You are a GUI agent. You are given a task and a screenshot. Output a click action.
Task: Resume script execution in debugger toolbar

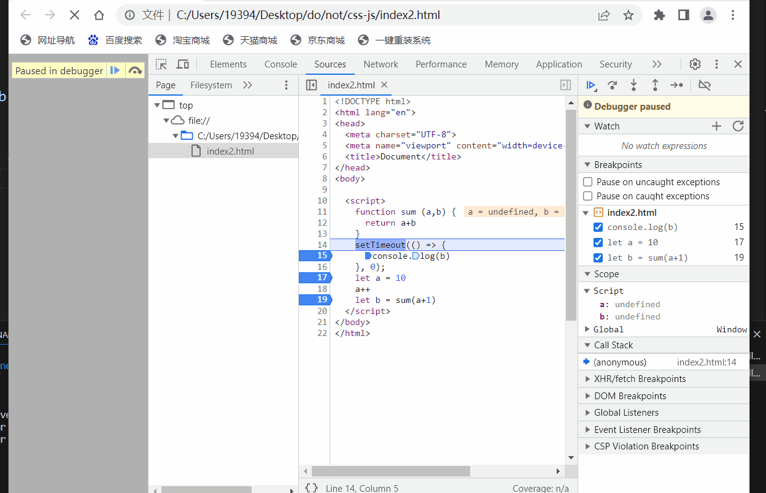591,85
